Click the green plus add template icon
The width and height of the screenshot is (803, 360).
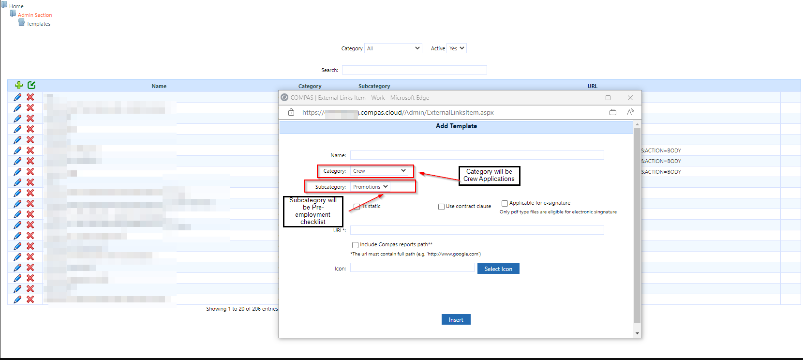19,85
